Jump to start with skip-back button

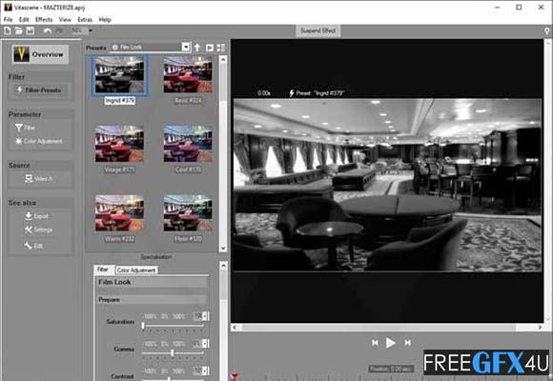click(x=376, y=343)
